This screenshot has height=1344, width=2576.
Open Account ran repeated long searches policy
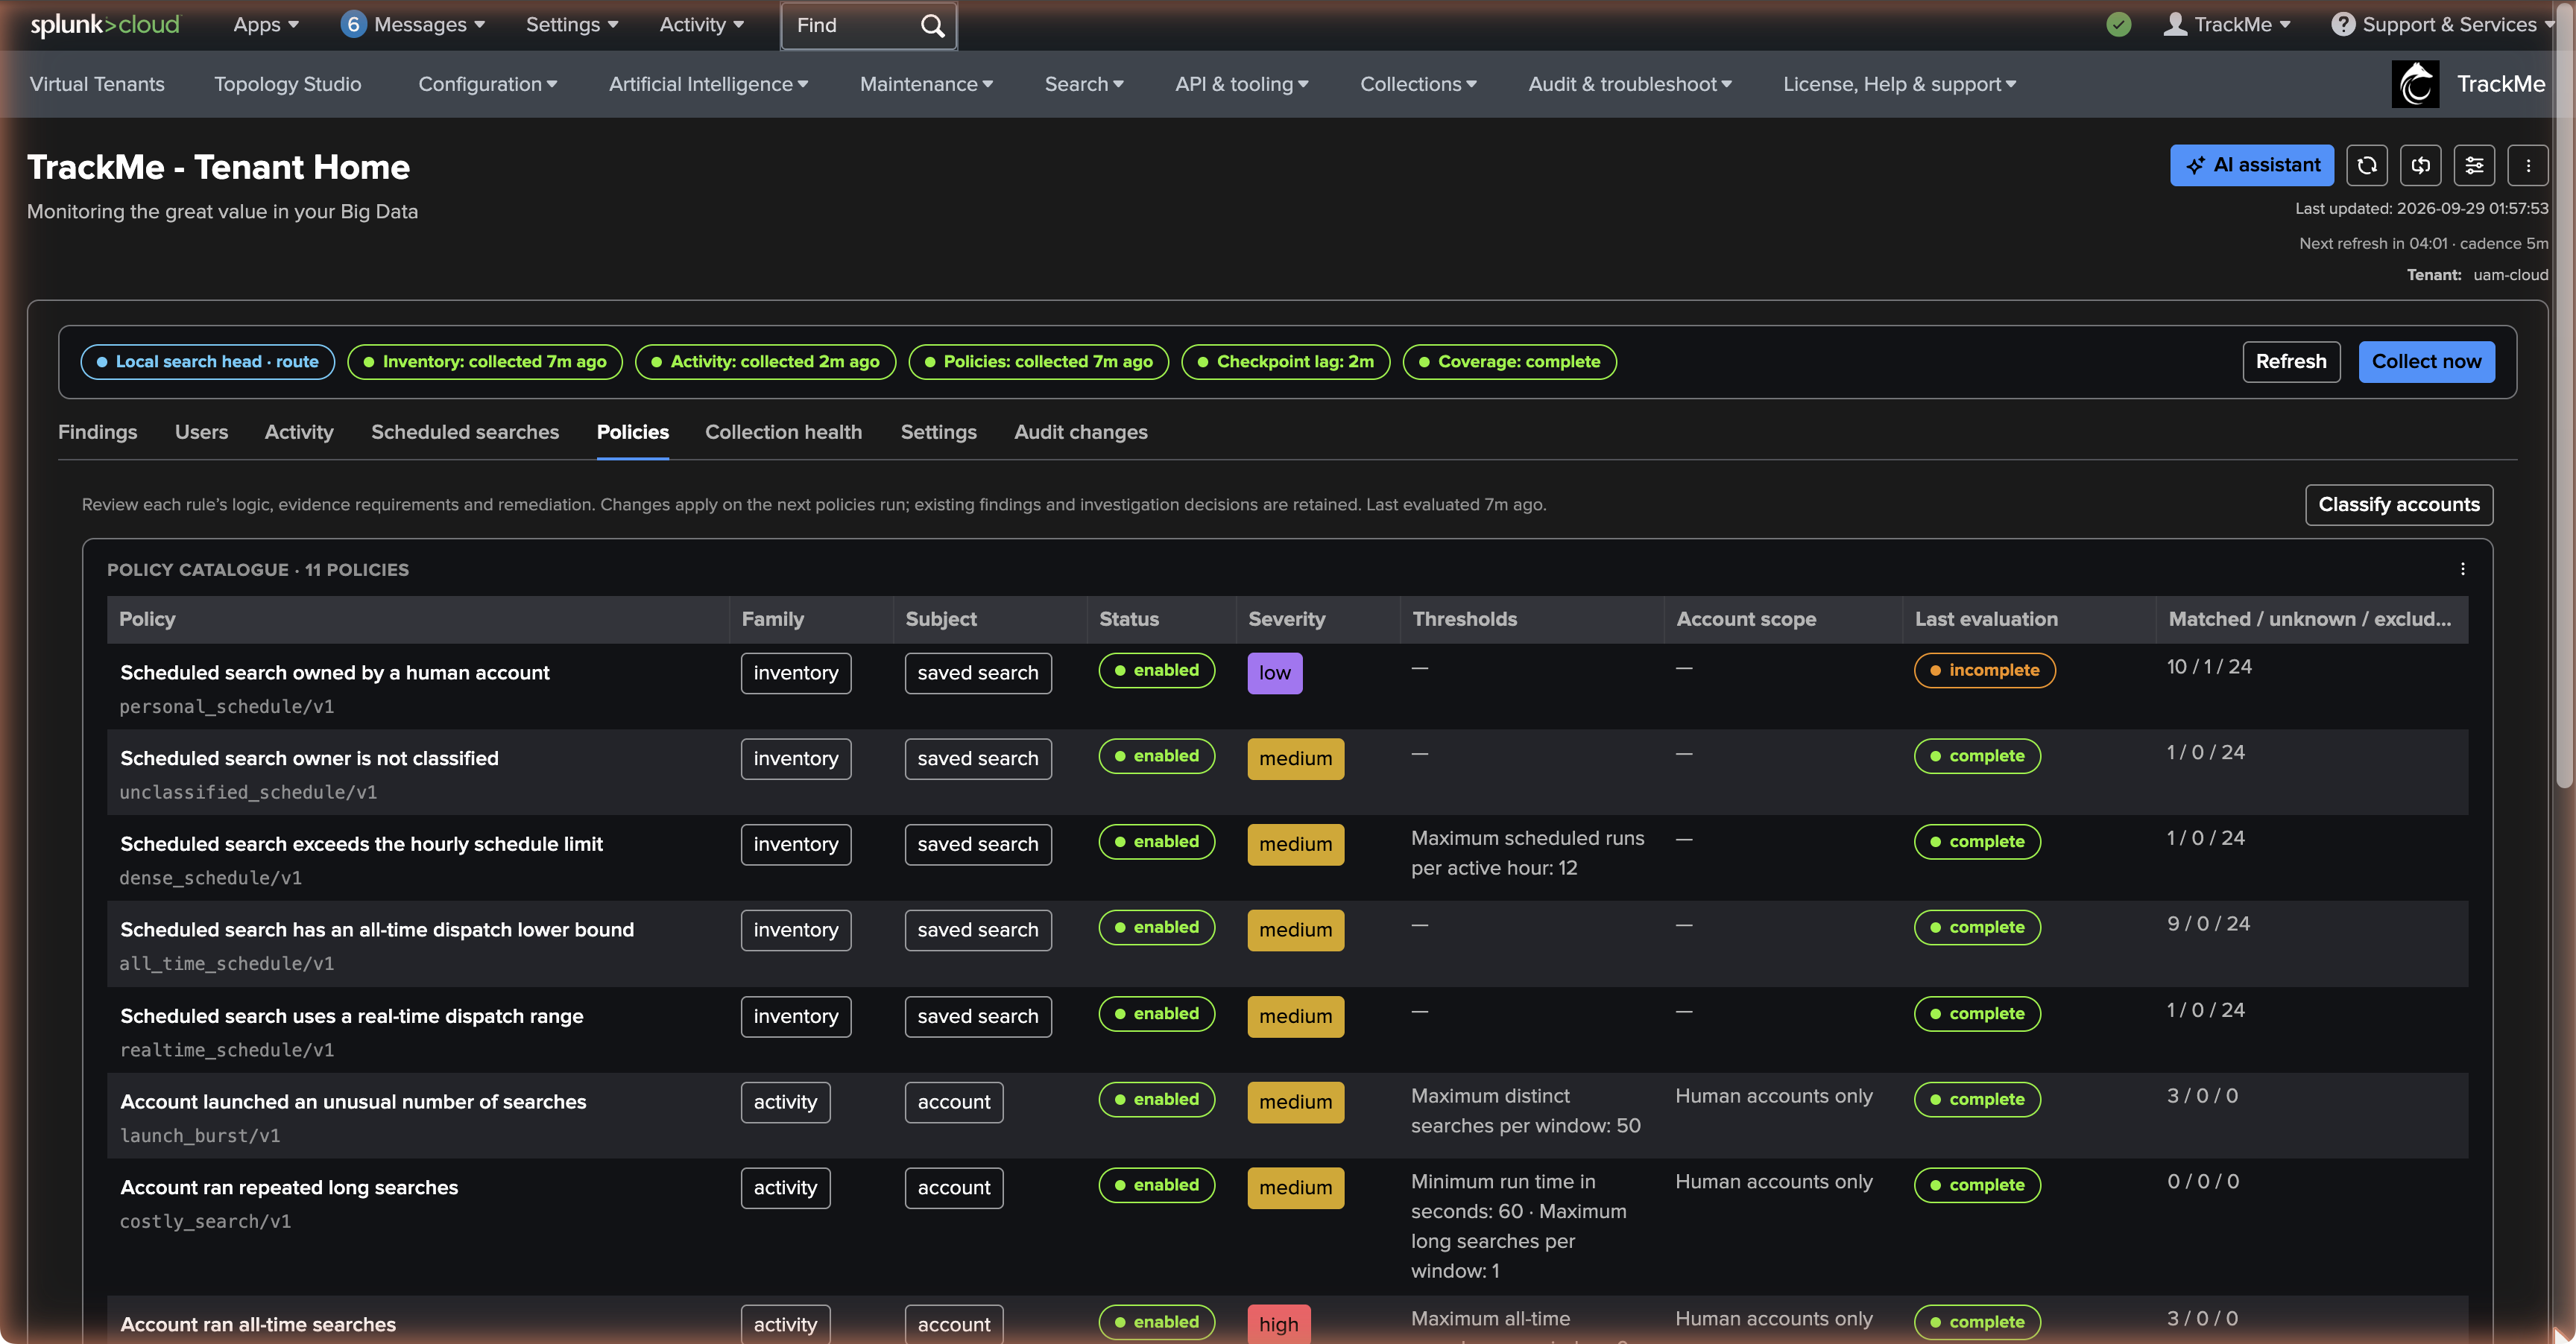coord(289,1188)
